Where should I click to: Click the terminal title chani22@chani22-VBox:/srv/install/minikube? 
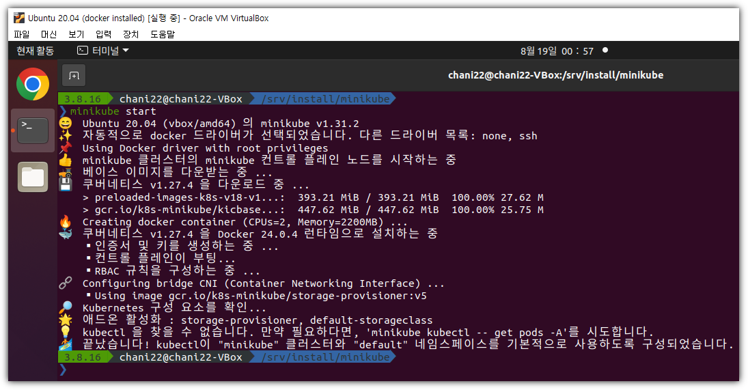coord(556,75)
